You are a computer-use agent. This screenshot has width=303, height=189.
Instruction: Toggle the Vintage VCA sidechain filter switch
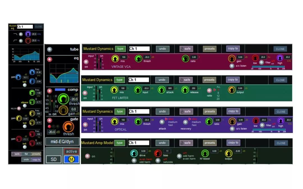coord(261,62)
